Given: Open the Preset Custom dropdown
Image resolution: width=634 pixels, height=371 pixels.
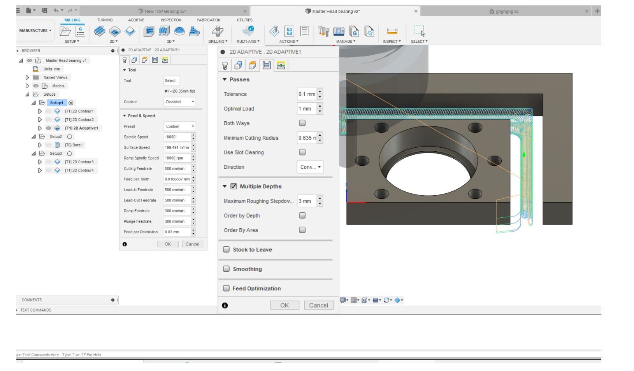Looking at the screenshot, I should [179, 126].
